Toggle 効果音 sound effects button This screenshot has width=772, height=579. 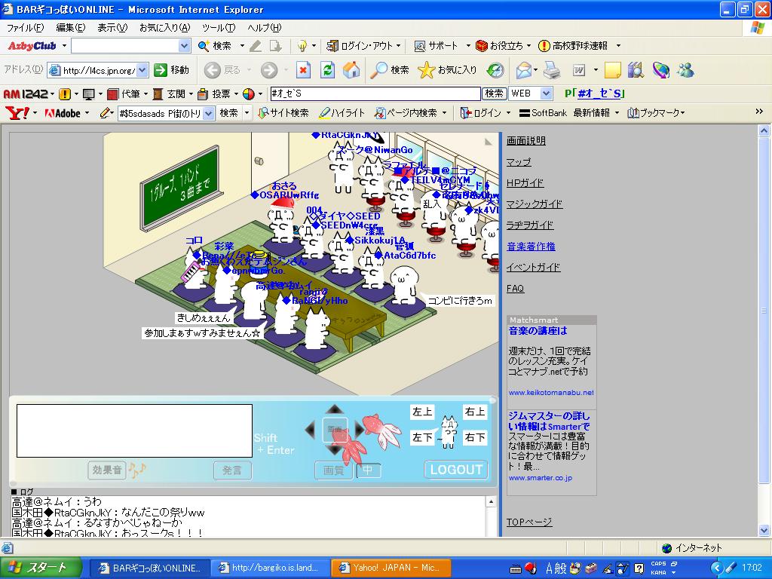point(107,470)
